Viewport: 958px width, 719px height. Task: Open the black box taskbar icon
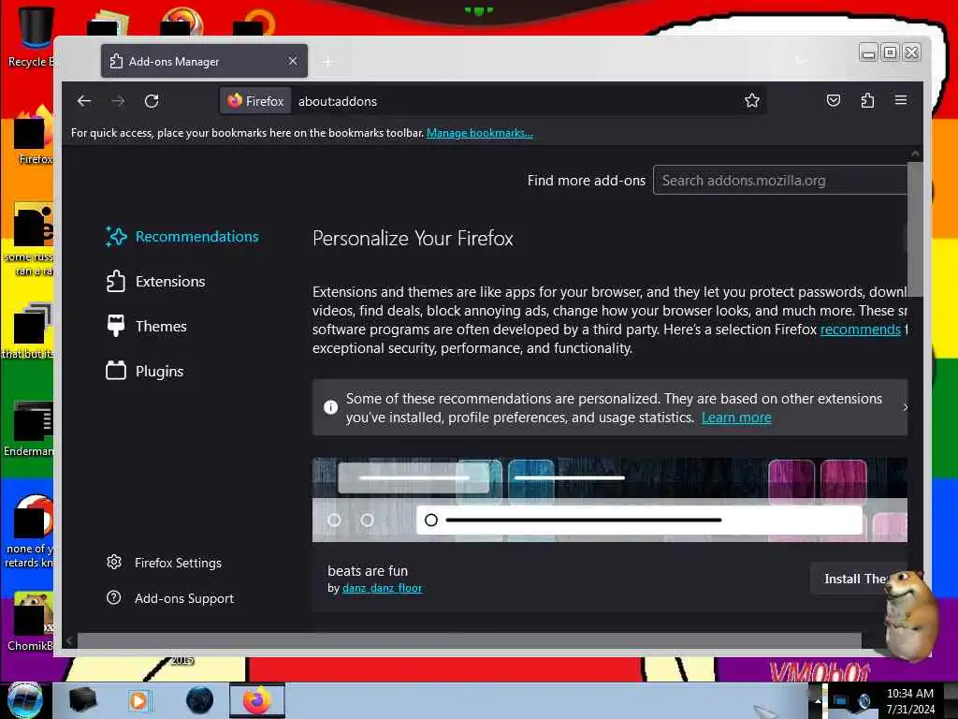tap(82, 700)
